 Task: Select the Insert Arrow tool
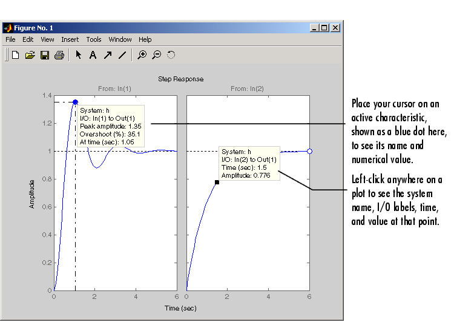coord(108,55)
